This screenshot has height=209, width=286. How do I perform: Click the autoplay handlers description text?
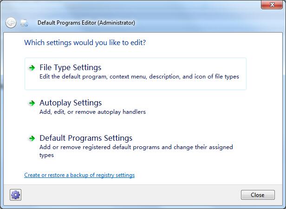point(92,112)
